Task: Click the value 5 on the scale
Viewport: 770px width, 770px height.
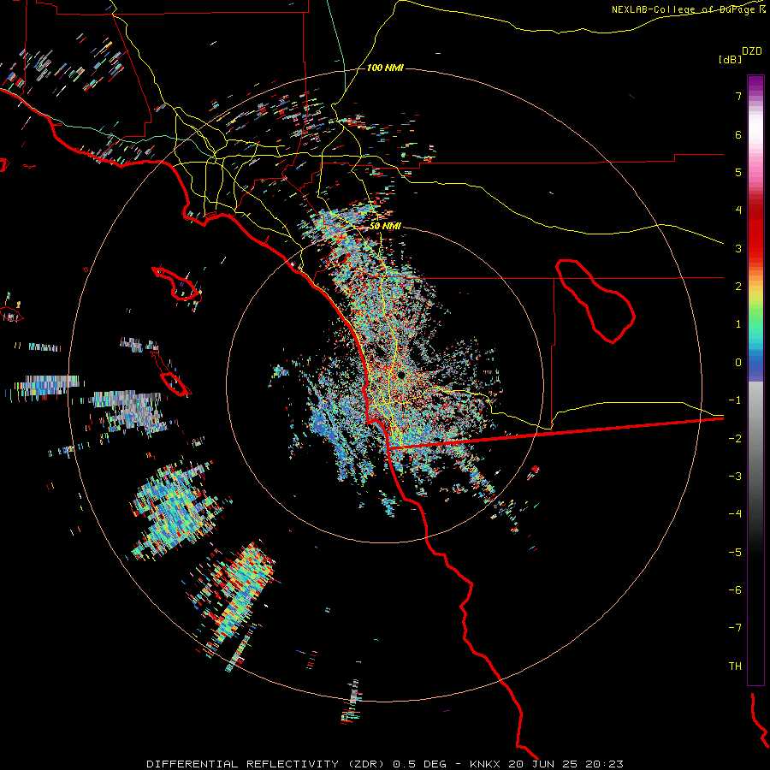Action: [x=738, y=172]
